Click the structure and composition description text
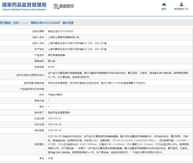 tap(118, 75)
